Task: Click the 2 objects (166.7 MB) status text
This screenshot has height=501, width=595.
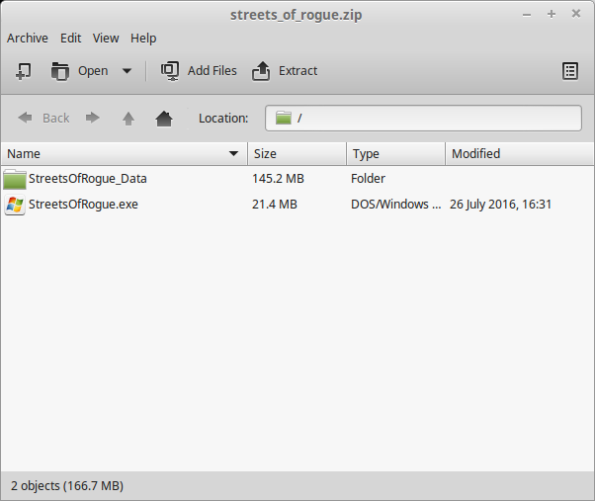Action: pyautogui.click(x=67, y=486)
